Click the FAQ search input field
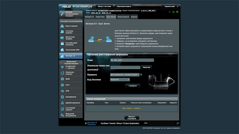This screenshot has height=134, width=239. pos(162,123)
